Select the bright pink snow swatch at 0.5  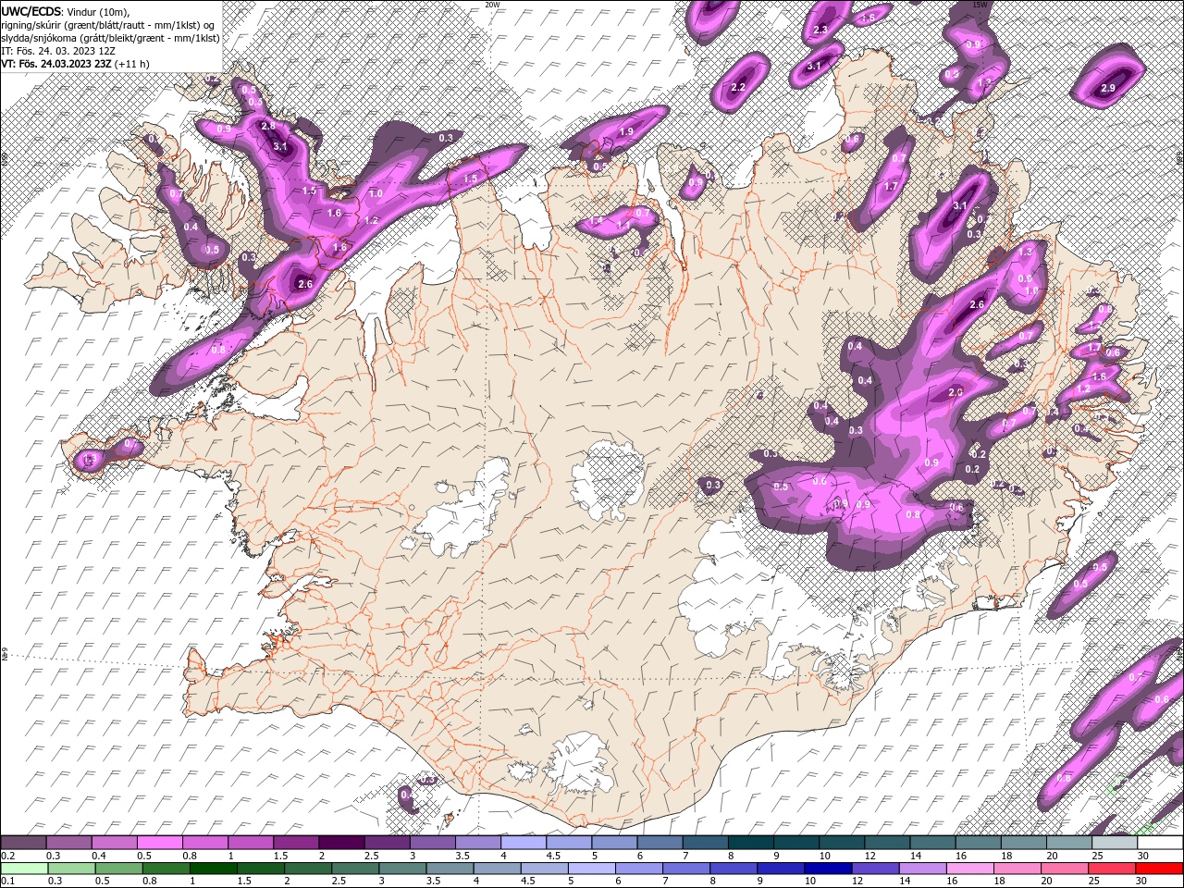tap(160, 843)
